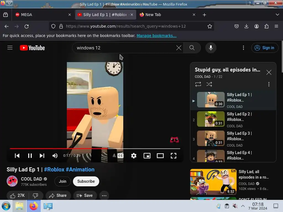Subscribe to COOL DAD channel
Viewport: 283px width, 212px height.
[86, 181]
